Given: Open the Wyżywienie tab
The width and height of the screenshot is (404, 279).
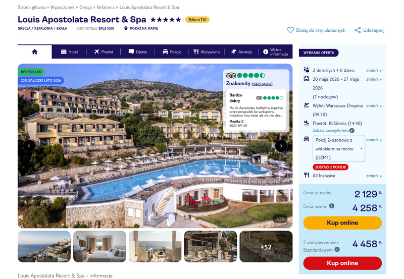Looking at the screenshot, I should pos(207,52).
